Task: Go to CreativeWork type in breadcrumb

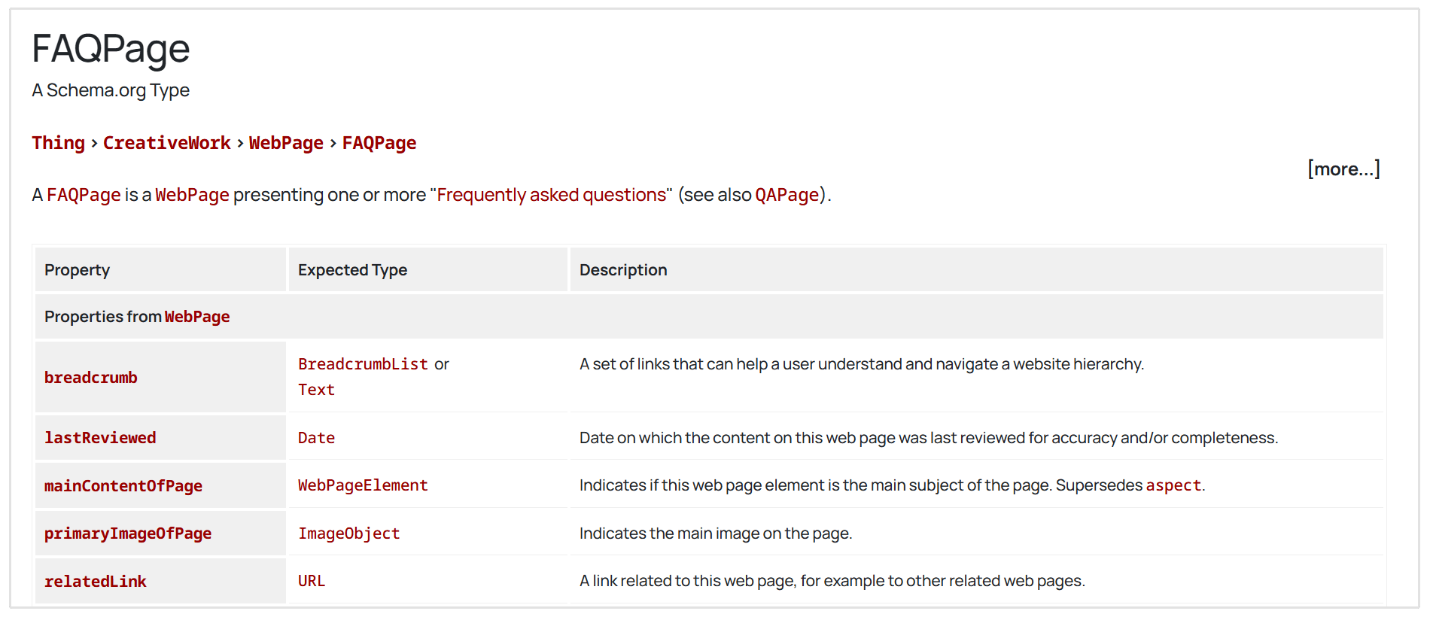Action: pyautogui.click(x=166, y=143)
